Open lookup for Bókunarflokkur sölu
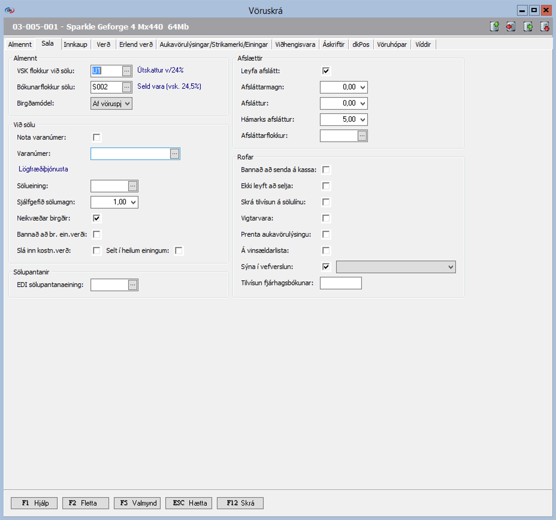This screenshot has width=556, height=520. (127, 87)
